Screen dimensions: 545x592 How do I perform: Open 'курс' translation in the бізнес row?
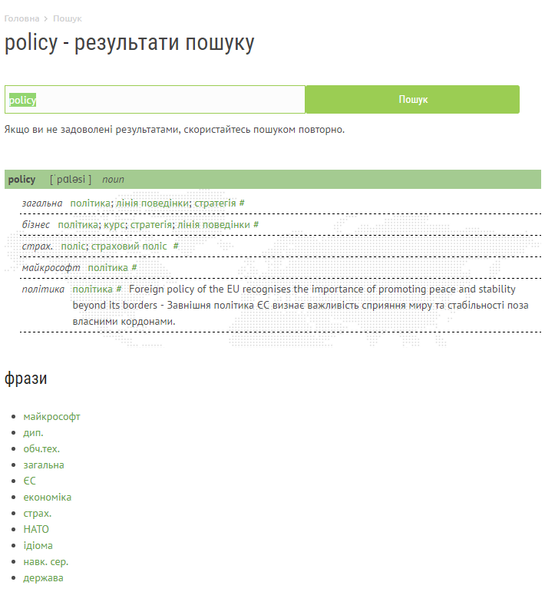tap(114, 225)
